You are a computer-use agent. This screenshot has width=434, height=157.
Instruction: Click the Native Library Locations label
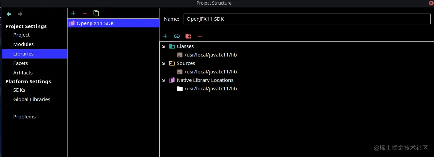[x=205, y=80]
